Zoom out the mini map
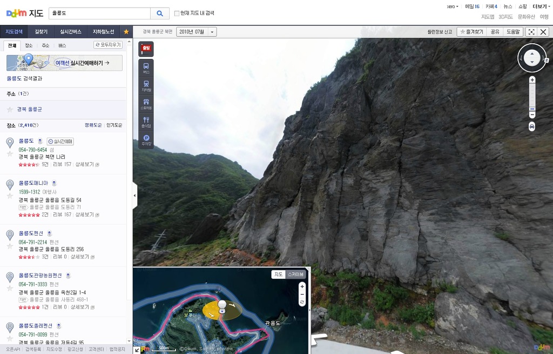 [x=302, y=295]
